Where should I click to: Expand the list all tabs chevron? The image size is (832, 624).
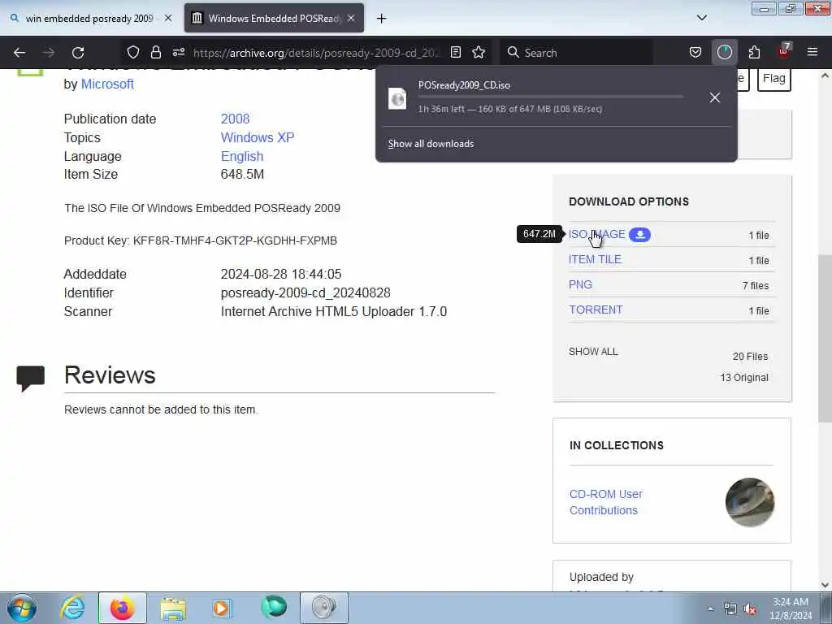pyautogui.click(x=702, y=18)
